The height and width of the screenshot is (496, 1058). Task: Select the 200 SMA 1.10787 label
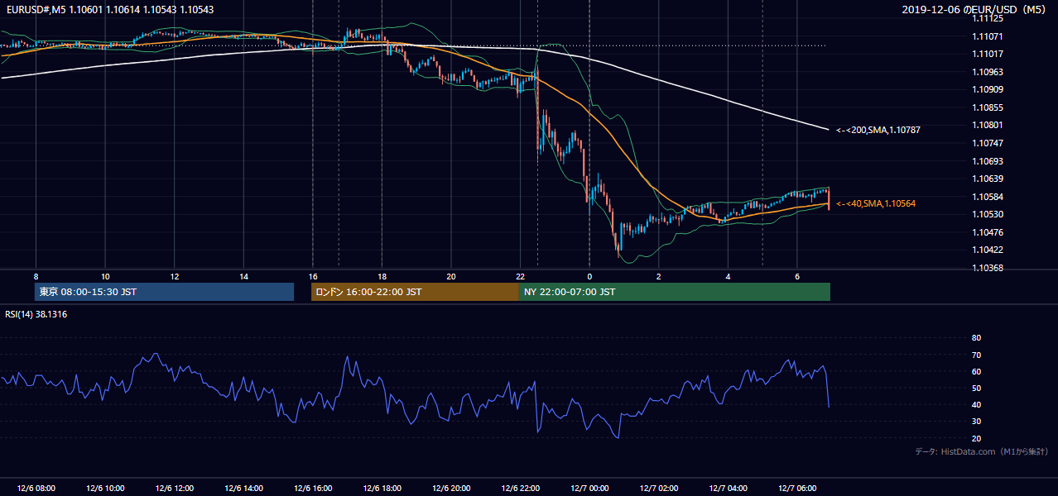[878, 131]
